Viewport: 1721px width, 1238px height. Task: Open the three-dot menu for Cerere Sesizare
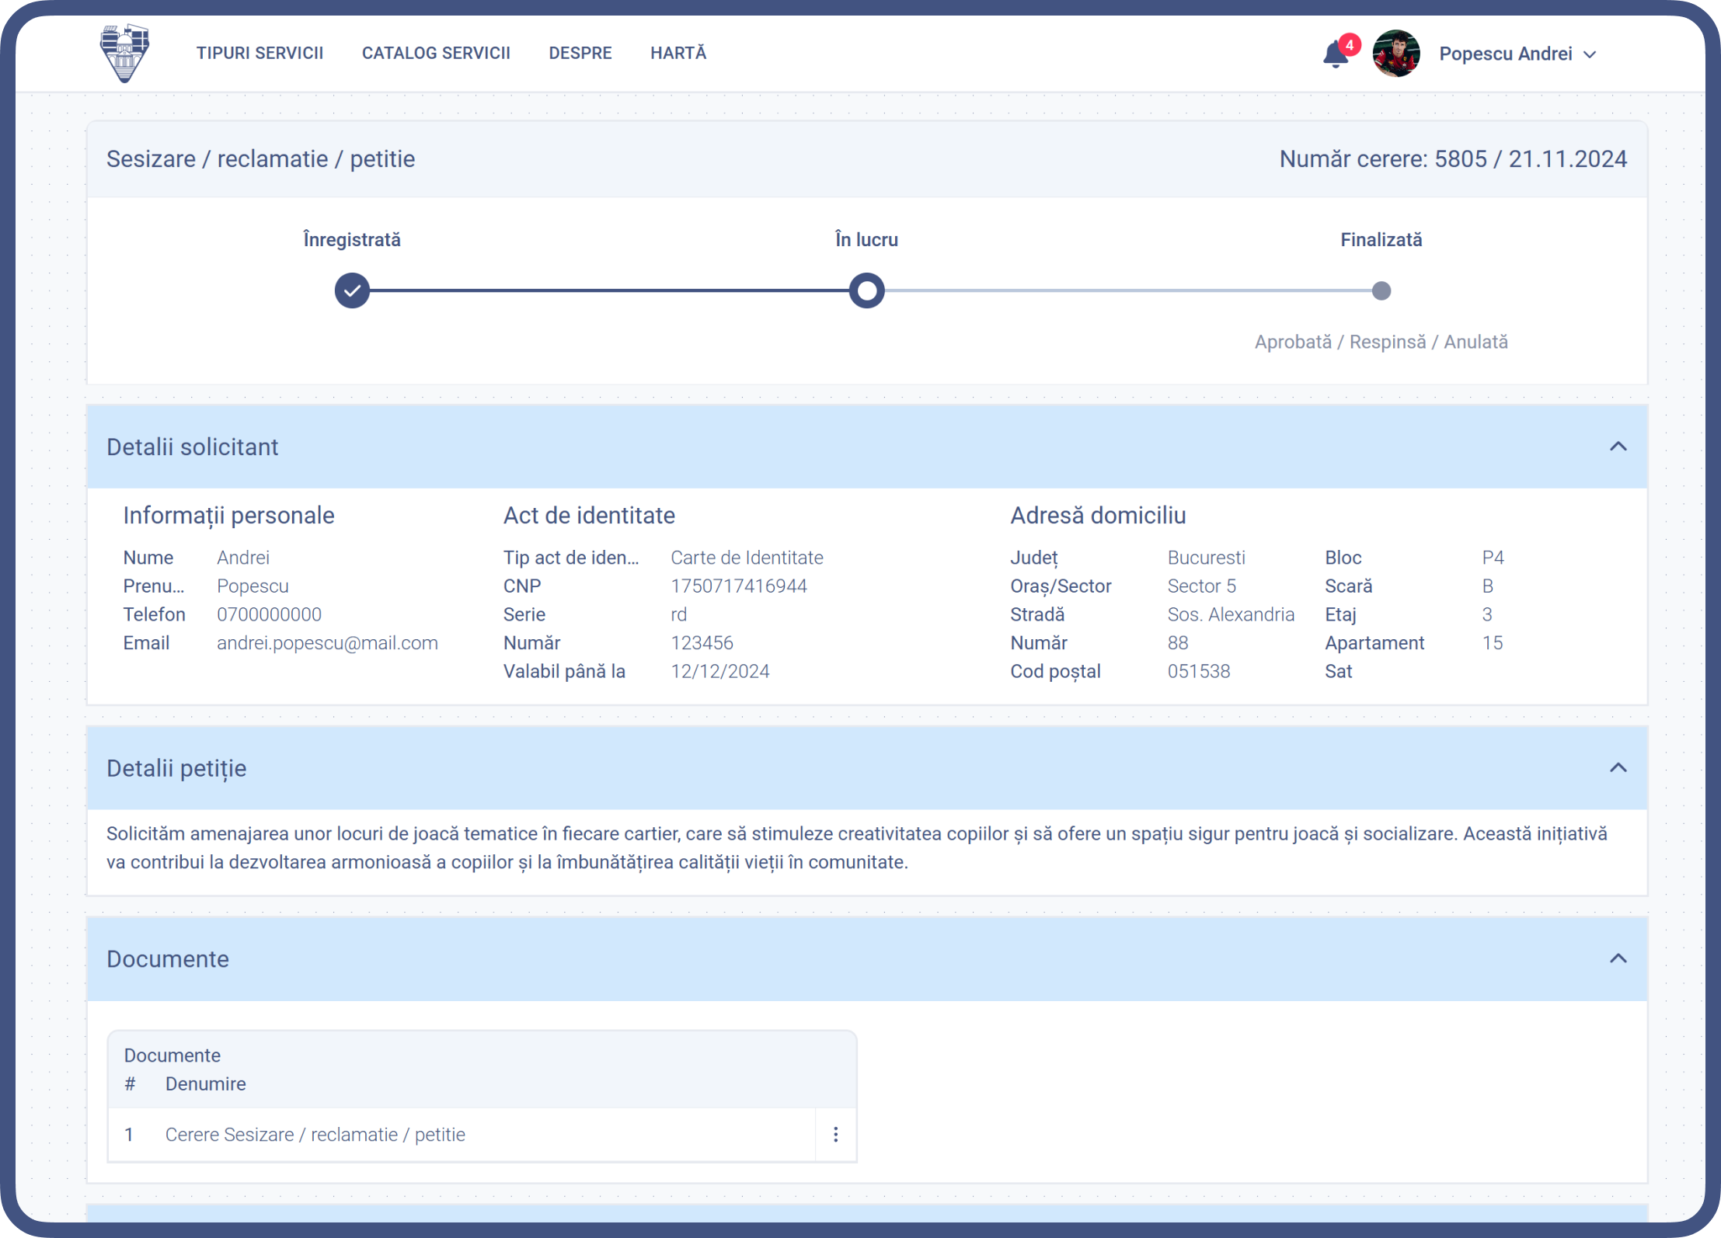point(836,1135)
